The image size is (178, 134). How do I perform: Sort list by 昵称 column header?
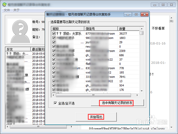click(68, 29)
